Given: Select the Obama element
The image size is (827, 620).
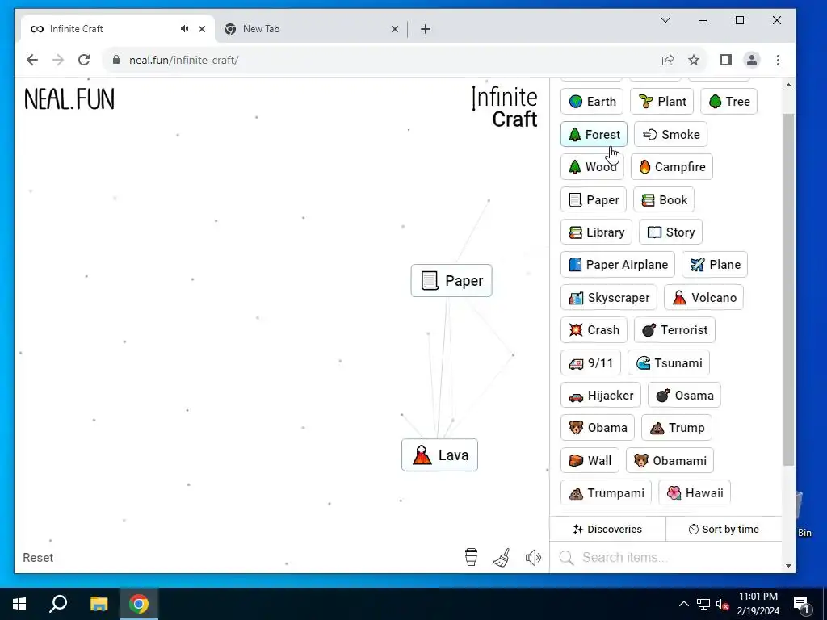Looking at the screenshot, I should click(598, 428).
